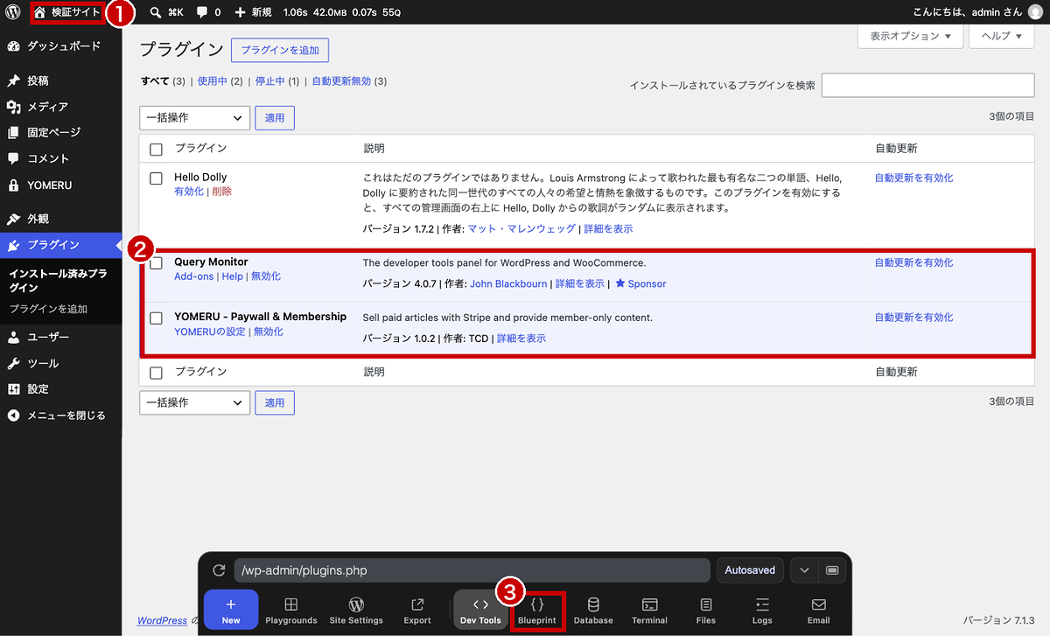Open comments bubble in admin bar

(x=208, y=12)
